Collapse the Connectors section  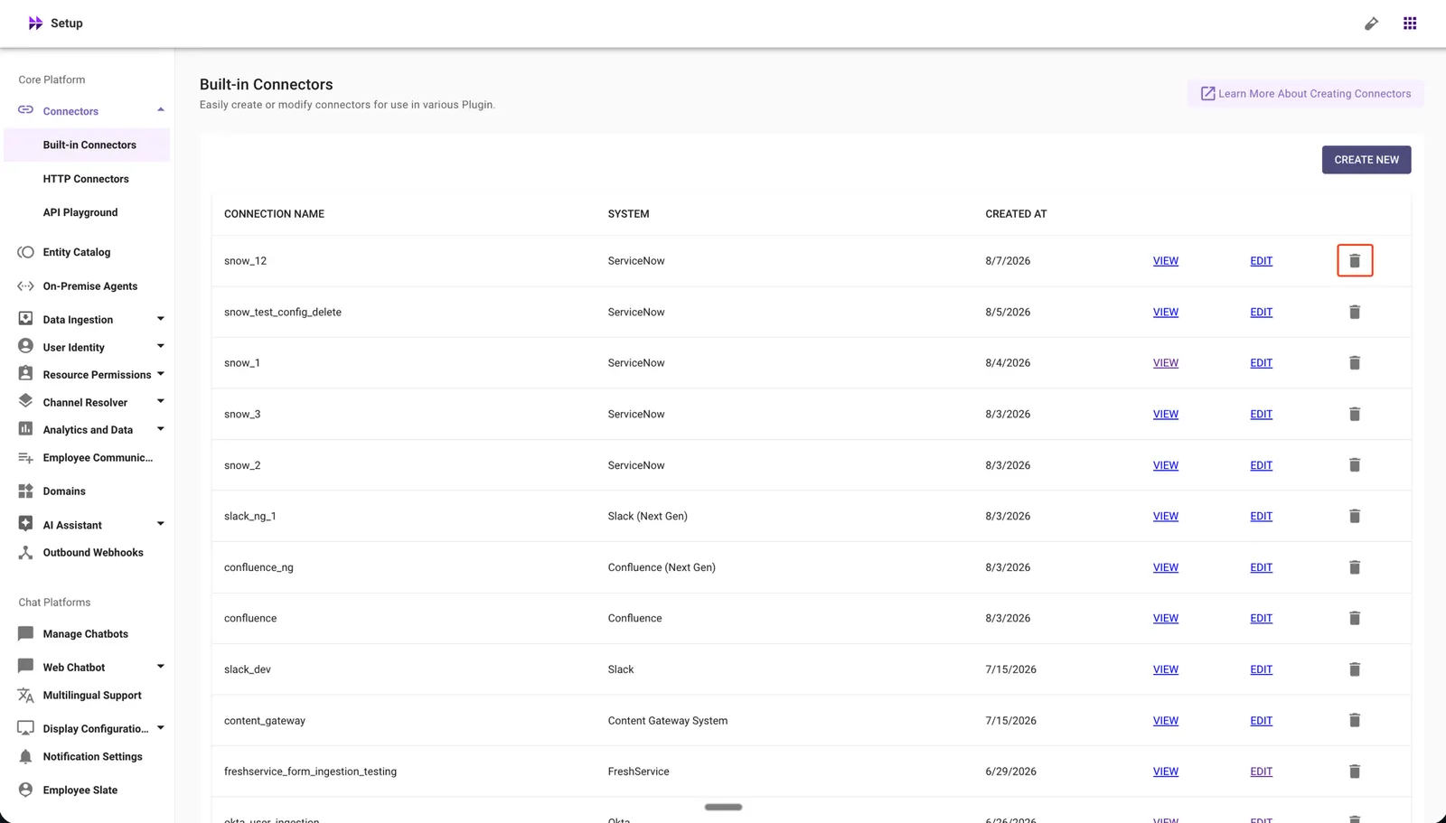click(160, 110)
